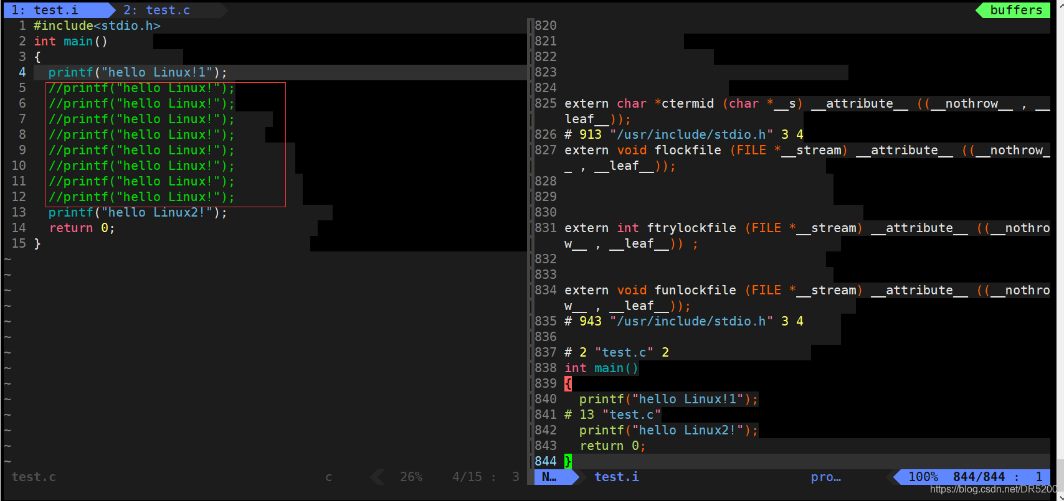Click the pro… filetype label in status line
Viewport: 1064px width, 501px height.
click(x=826, y=477)
